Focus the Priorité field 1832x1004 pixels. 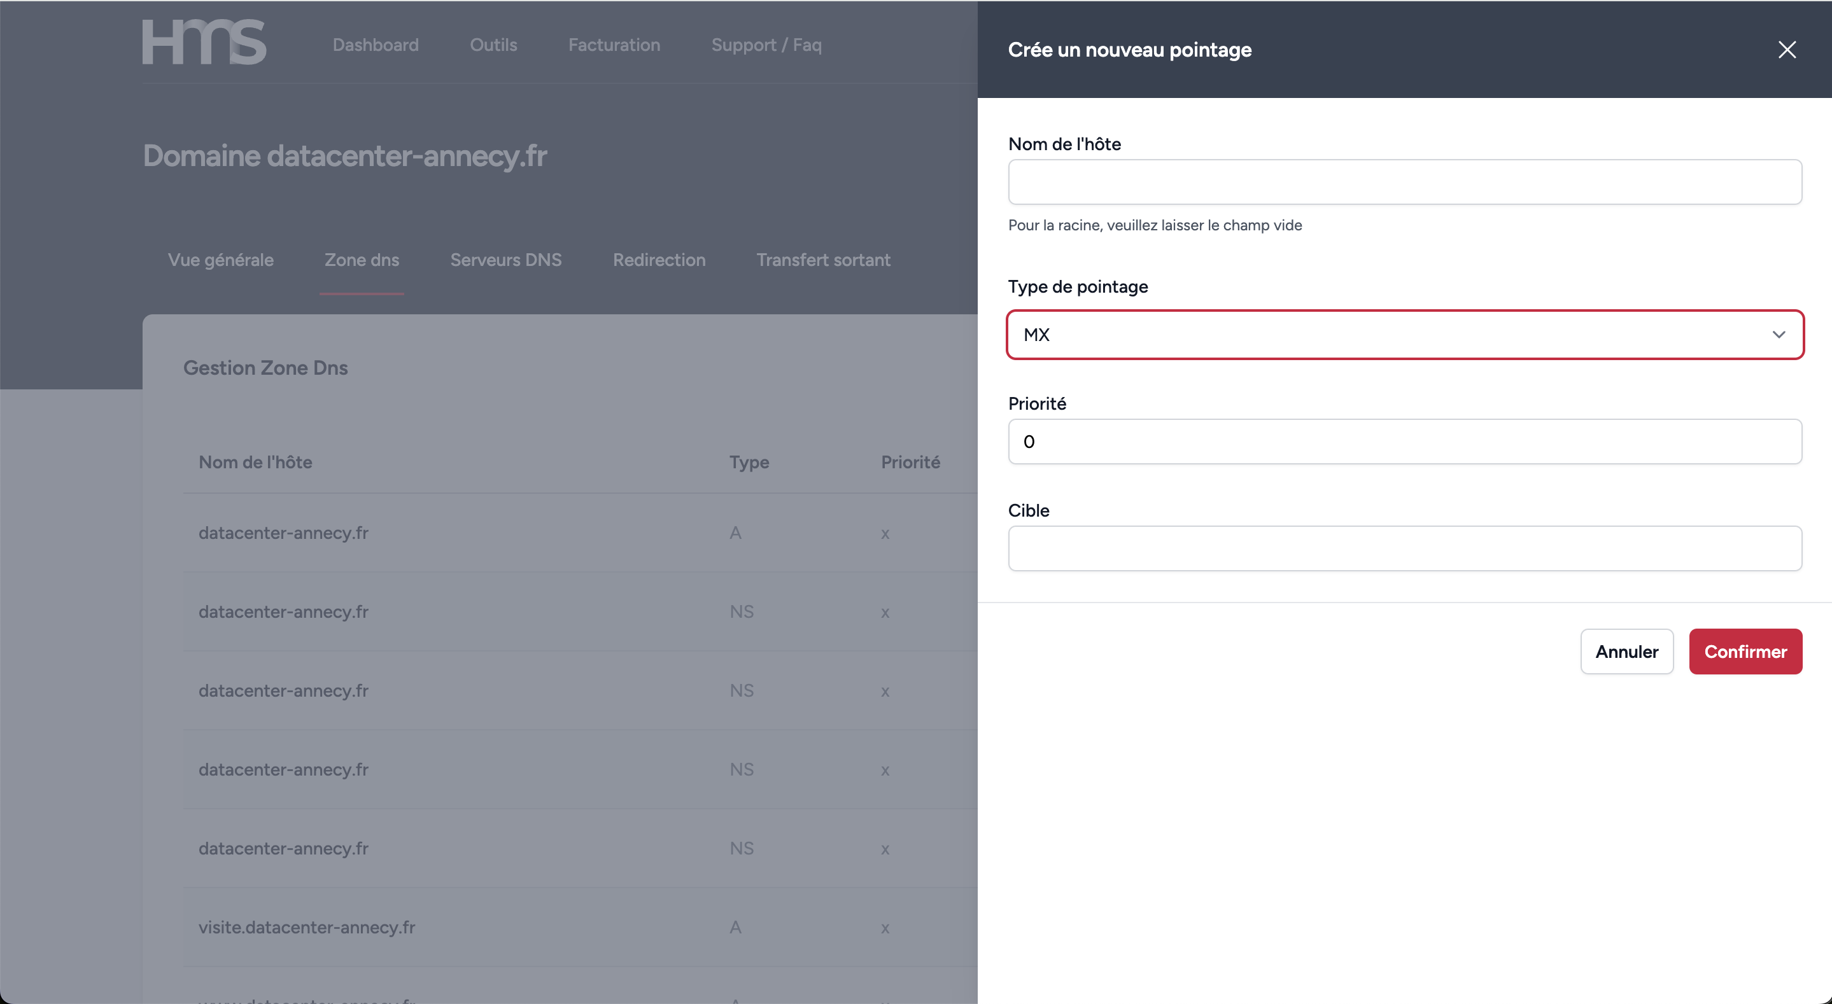1405,442
